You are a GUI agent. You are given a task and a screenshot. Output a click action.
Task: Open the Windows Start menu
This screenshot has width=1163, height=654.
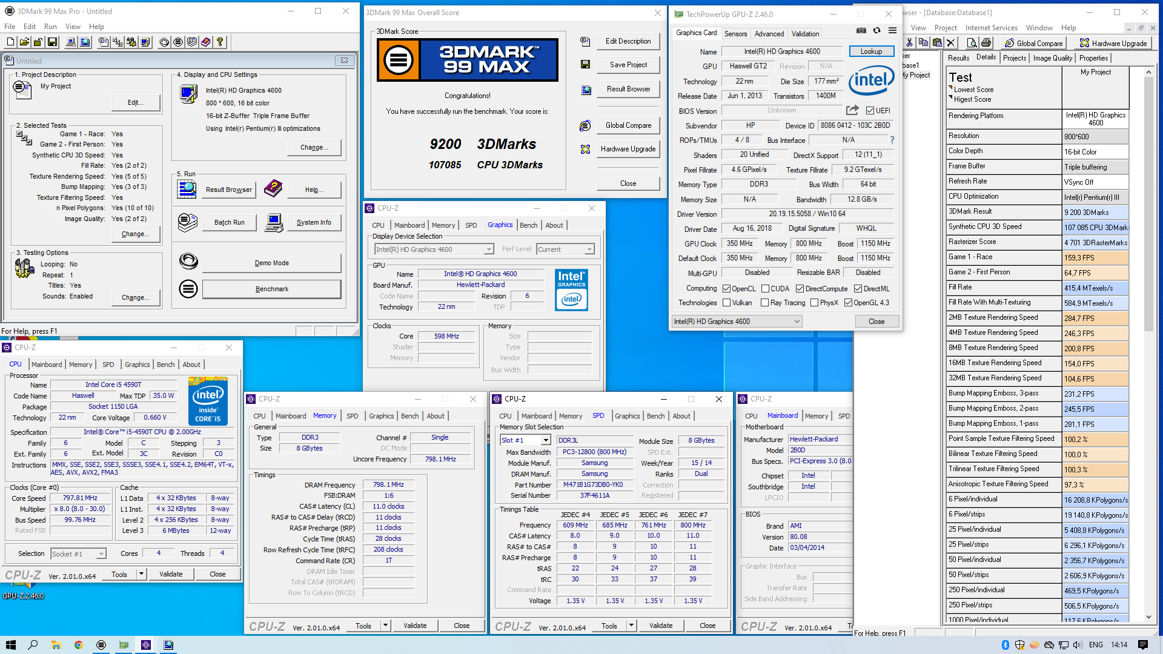10,645
